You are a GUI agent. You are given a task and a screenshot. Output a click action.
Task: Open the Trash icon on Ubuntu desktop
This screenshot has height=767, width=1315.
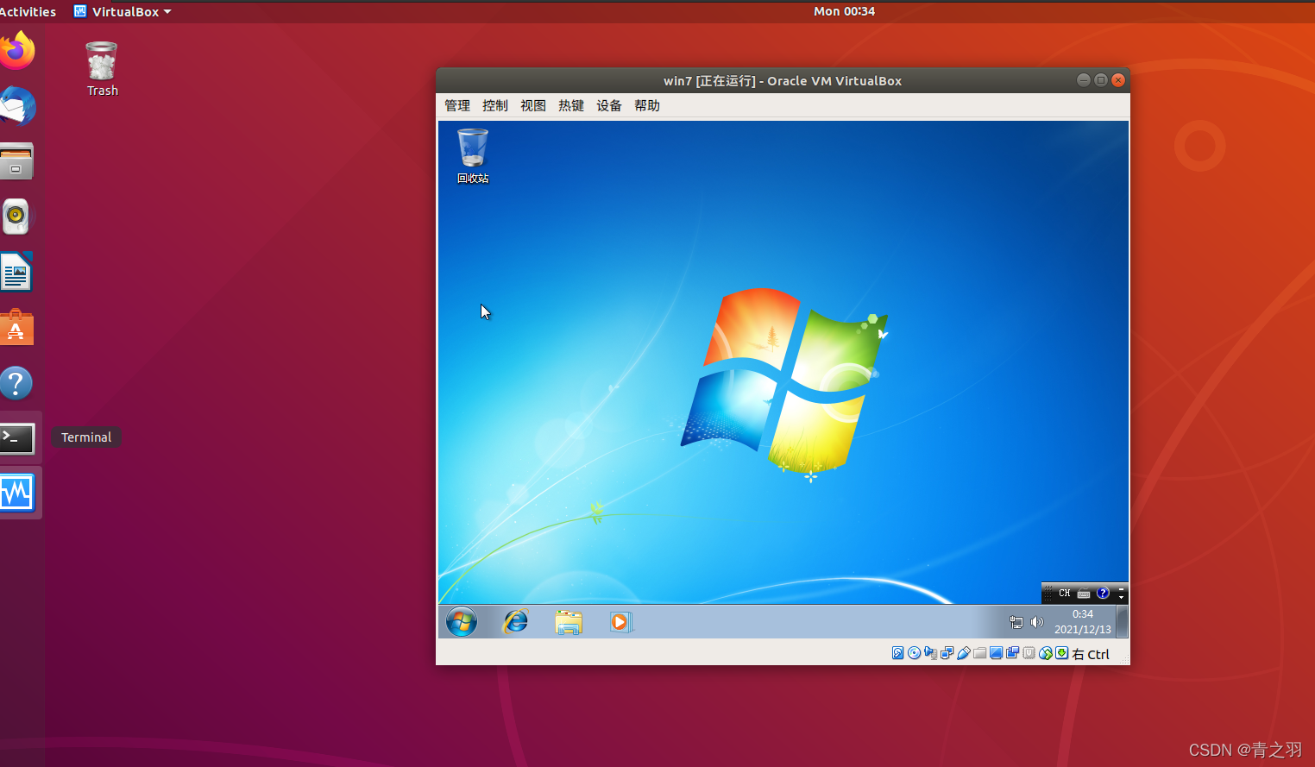pos(102,69)
